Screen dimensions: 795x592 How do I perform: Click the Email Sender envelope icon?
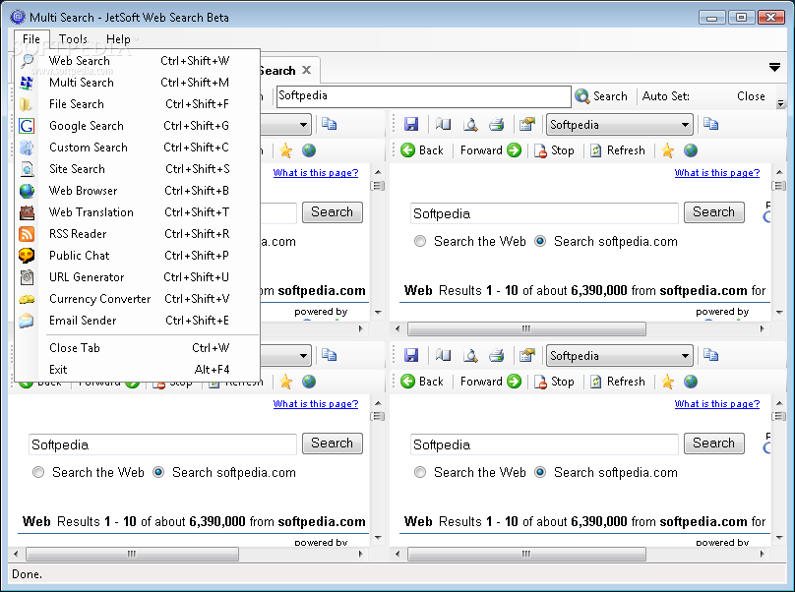point(27,321)
